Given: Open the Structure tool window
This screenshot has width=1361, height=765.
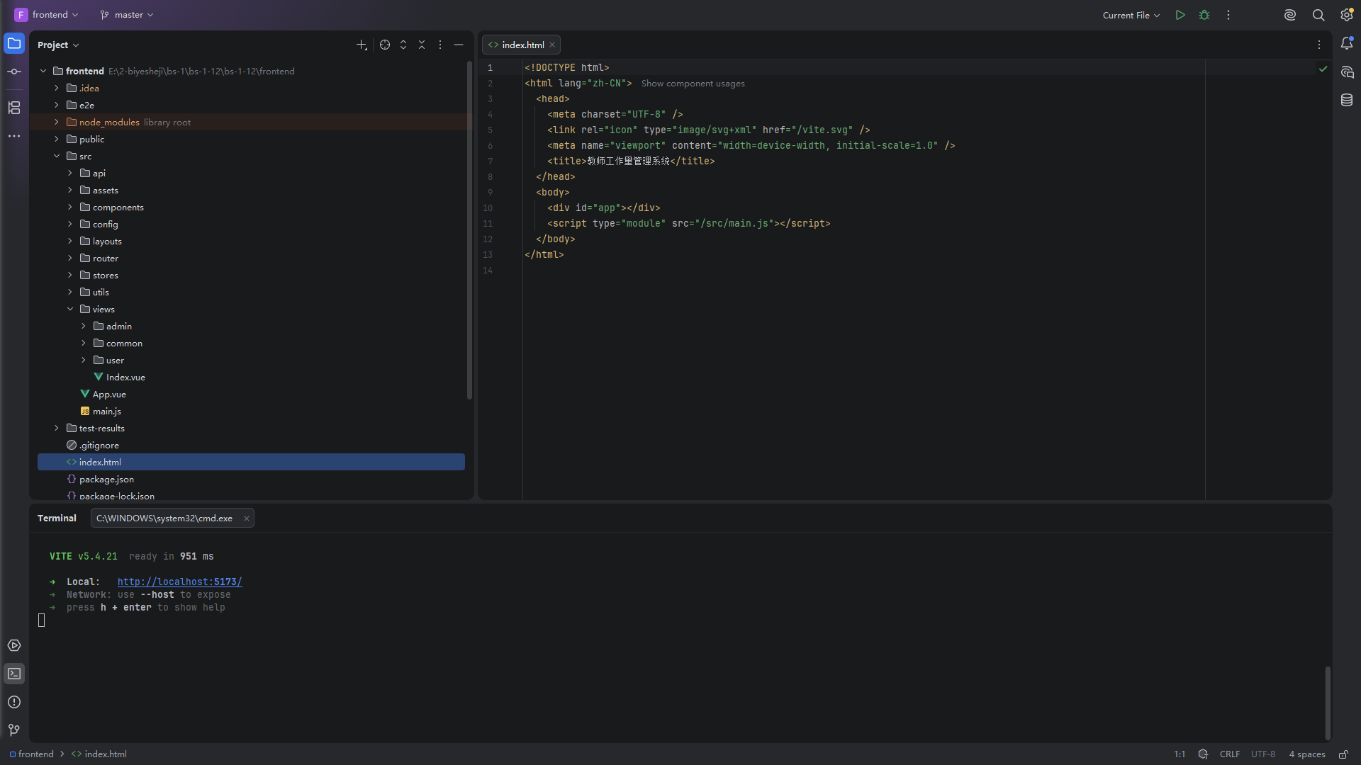Looking at the screenshot, I should click(14, 108).
